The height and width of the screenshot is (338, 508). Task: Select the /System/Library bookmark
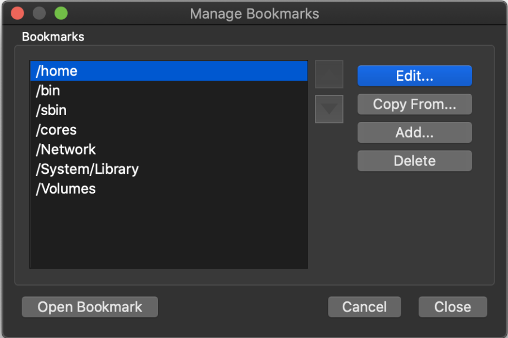[87, 169]
